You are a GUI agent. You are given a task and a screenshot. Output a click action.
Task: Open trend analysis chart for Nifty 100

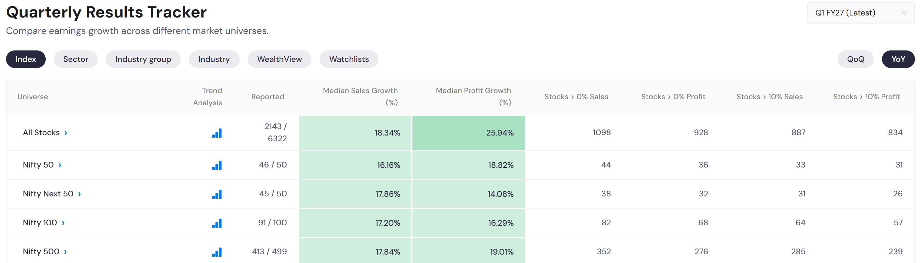pos(217,224)
